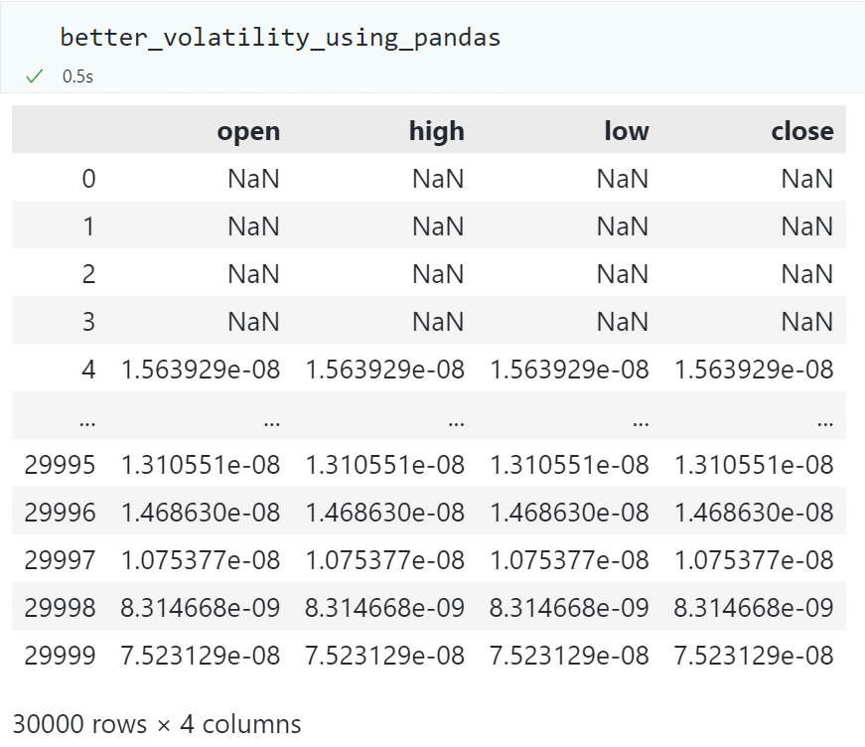Click the NaN cell under open in row 0
The image size is (865, 747).
click(x=253, y=179)
